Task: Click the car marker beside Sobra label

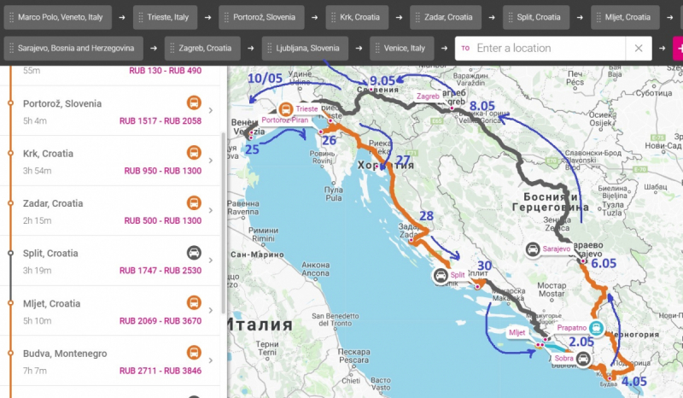Action: click(583, 359)
